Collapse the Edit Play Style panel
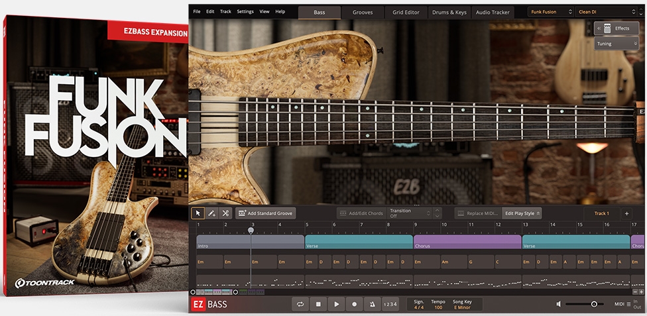 click(x=538, y=213)
